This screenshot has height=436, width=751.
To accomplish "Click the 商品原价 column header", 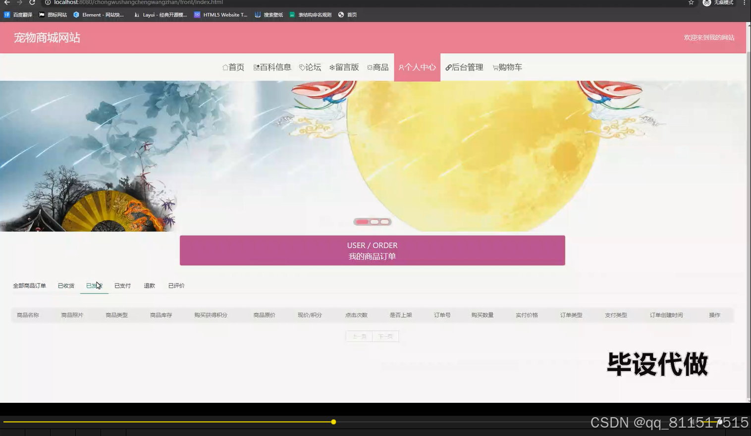I will (x=264, y=315).
